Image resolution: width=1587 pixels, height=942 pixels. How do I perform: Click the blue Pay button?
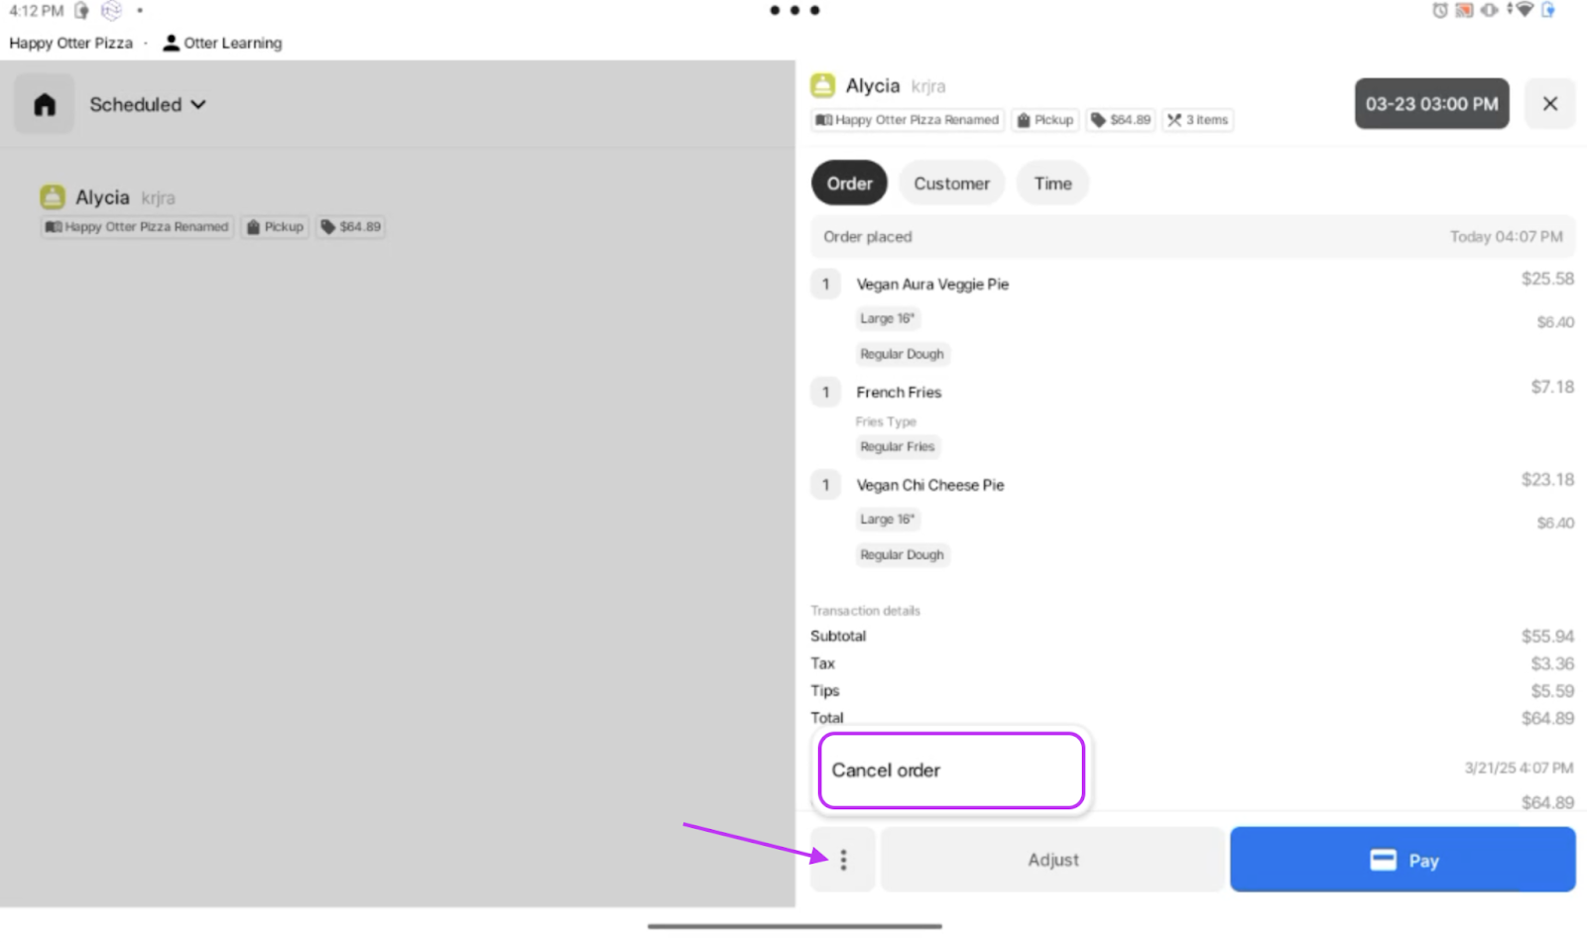(1403, 860)
